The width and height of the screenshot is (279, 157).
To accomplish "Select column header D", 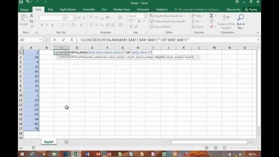I will click(77, 48).
